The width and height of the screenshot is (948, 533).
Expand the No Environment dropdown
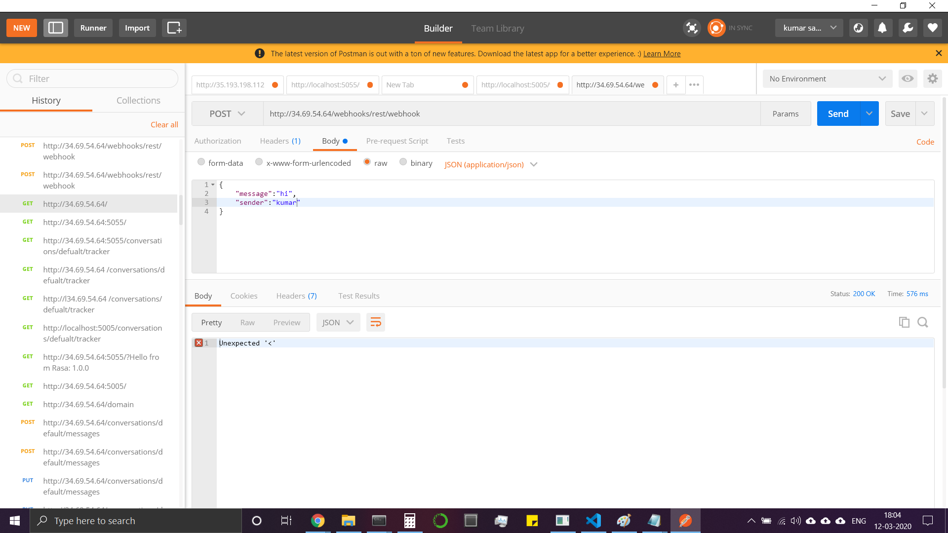(x=827, y=79)
